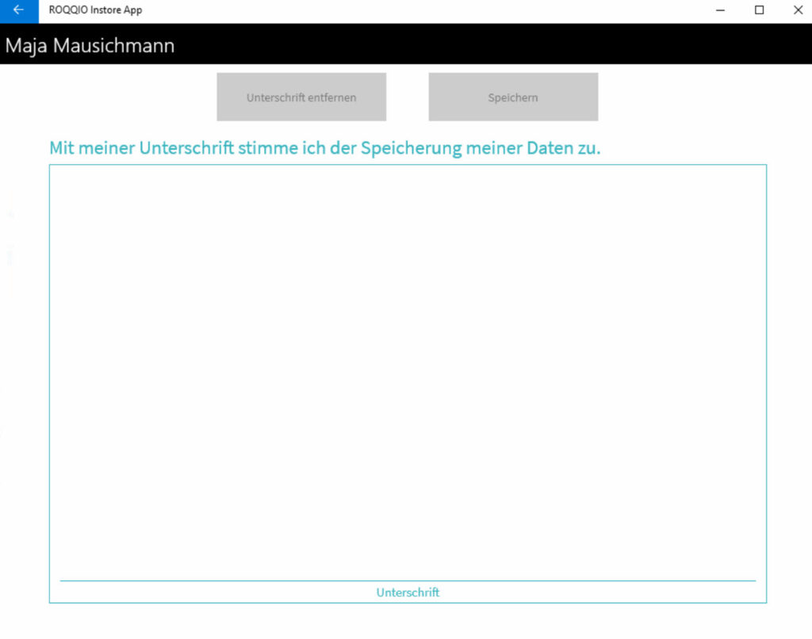
Task: Click the customer name Maja Mausichmann
Action: click(x=90, y=46)
